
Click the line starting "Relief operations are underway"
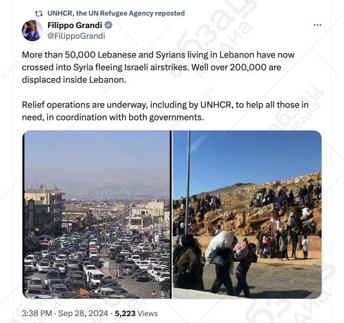click(165, 105)
